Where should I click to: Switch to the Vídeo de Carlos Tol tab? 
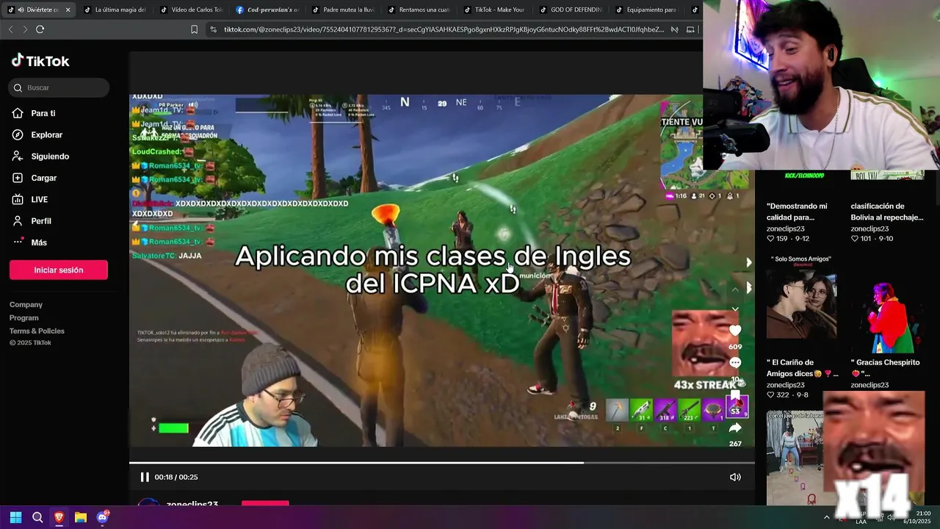[x=190, y=10]
